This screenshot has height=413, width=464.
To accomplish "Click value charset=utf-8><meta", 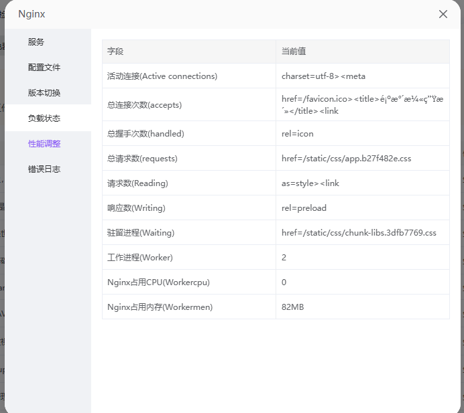I will 323,76.
